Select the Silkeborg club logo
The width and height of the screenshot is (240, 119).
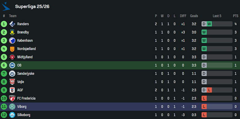12,115
